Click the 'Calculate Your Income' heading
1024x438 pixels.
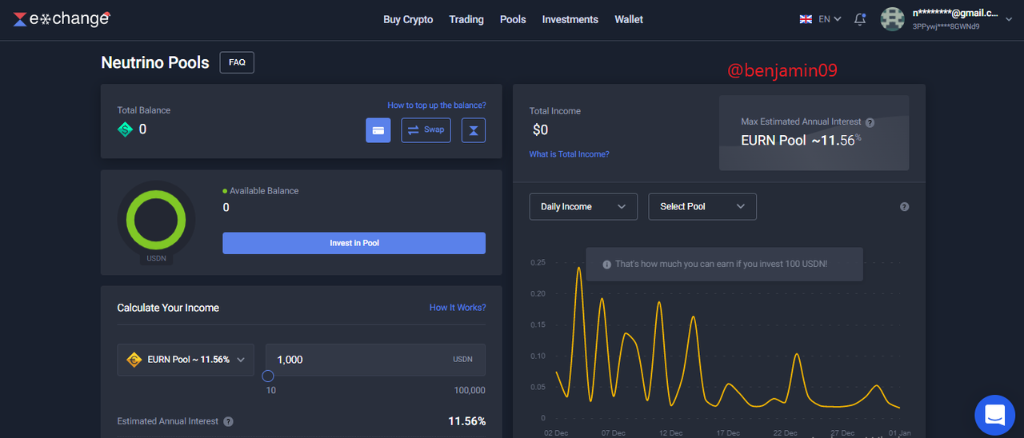pyautogui.click(x=168, y=308)
